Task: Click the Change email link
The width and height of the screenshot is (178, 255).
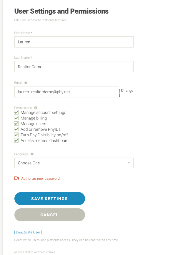Action: [x=127, y=91]
